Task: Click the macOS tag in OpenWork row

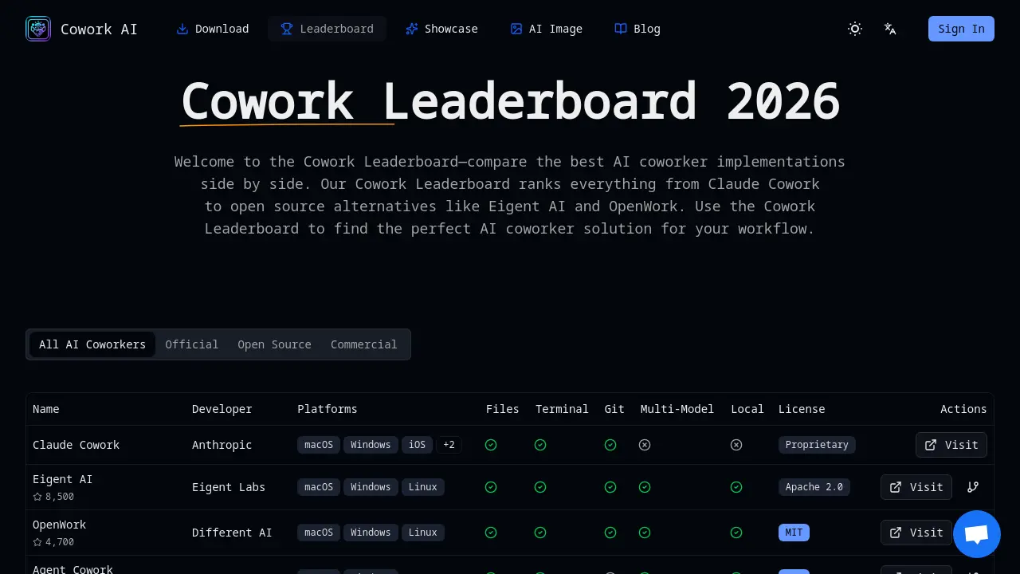Action: point(319,533)
